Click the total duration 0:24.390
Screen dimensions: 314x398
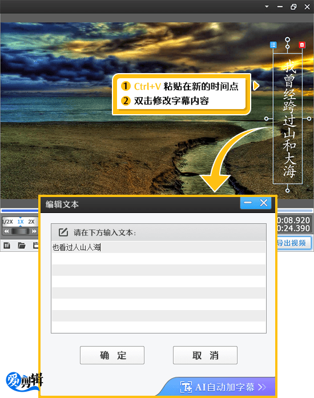click(x=293, y=228)
